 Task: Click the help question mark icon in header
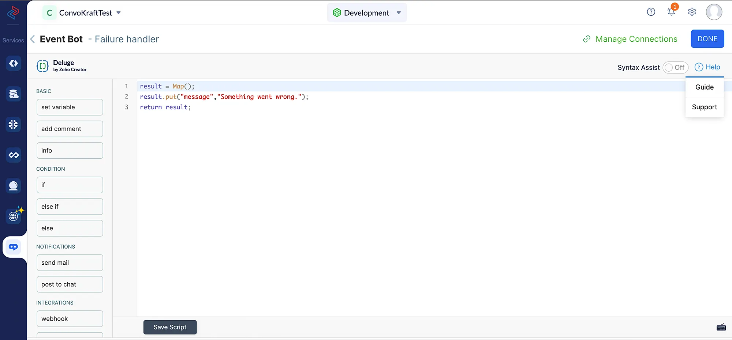click(651, 12)
